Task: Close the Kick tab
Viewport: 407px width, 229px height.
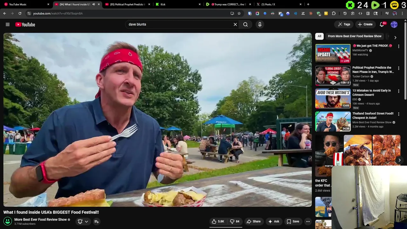Action: [x=200, y=4]
